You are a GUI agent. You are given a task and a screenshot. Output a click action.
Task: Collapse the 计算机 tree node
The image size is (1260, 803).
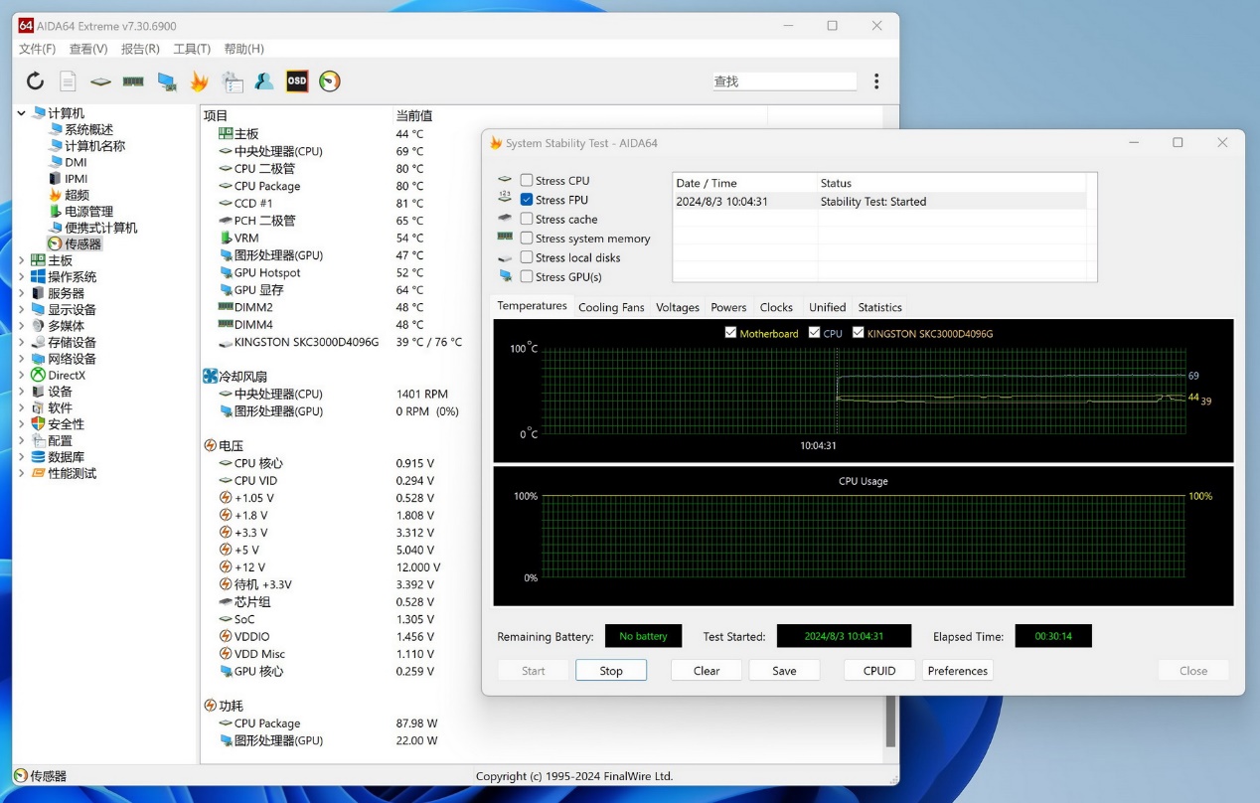pos(22,112)
